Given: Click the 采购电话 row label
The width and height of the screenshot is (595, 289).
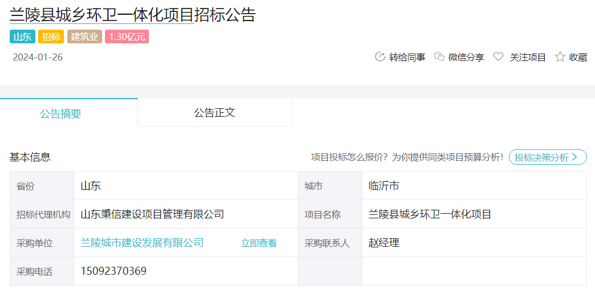Looking at the screenshot, I should (x=34, y=271).
